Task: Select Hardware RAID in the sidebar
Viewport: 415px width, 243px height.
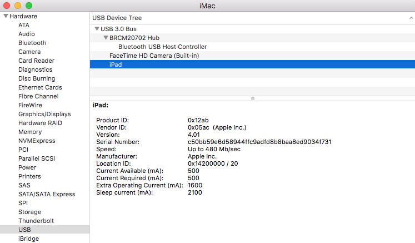Action: coord(40,123)
